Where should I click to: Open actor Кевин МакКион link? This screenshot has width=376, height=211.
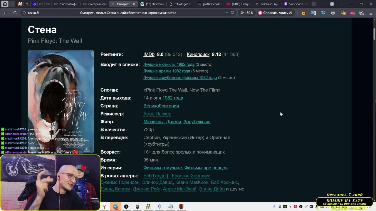tap(192, 183)
